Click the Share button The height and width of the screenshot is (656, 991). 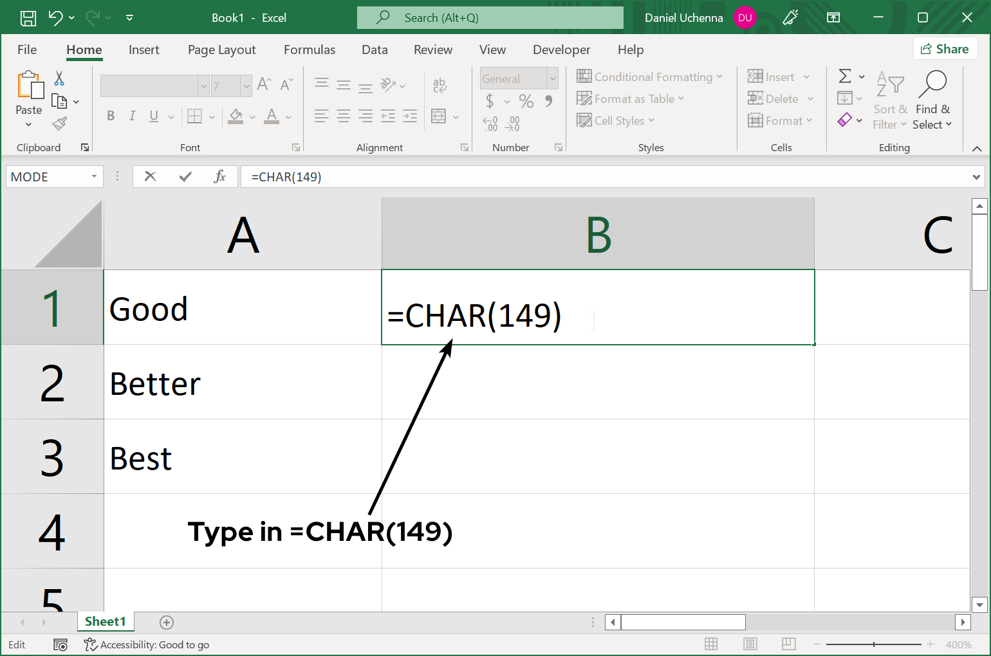click(945, 49)
